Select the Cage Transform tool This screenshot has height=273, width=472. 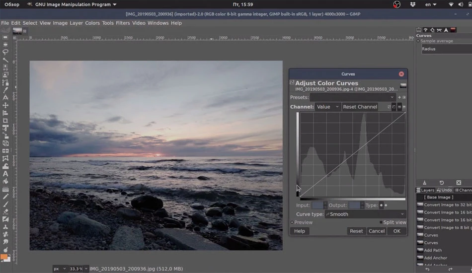pos(5,158)
